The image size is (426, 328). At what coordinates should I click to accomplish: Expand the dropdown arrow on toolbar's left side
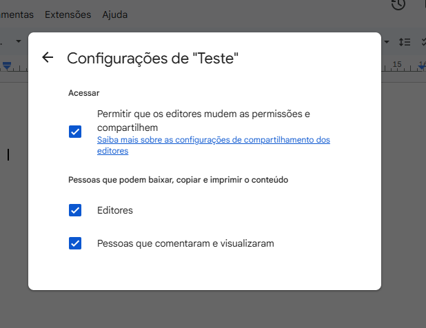(x=19, y=41)
